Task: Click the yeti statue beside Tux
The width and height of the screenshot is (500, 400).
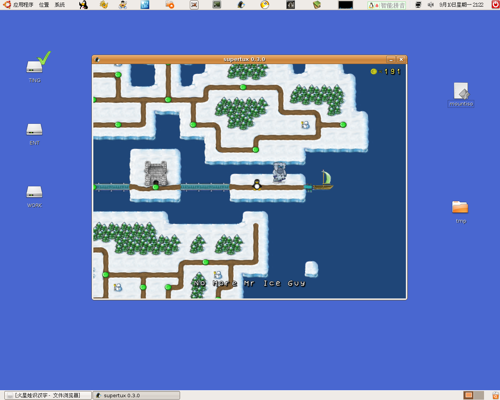Action: pyautogui.click(x=279, y=172)
